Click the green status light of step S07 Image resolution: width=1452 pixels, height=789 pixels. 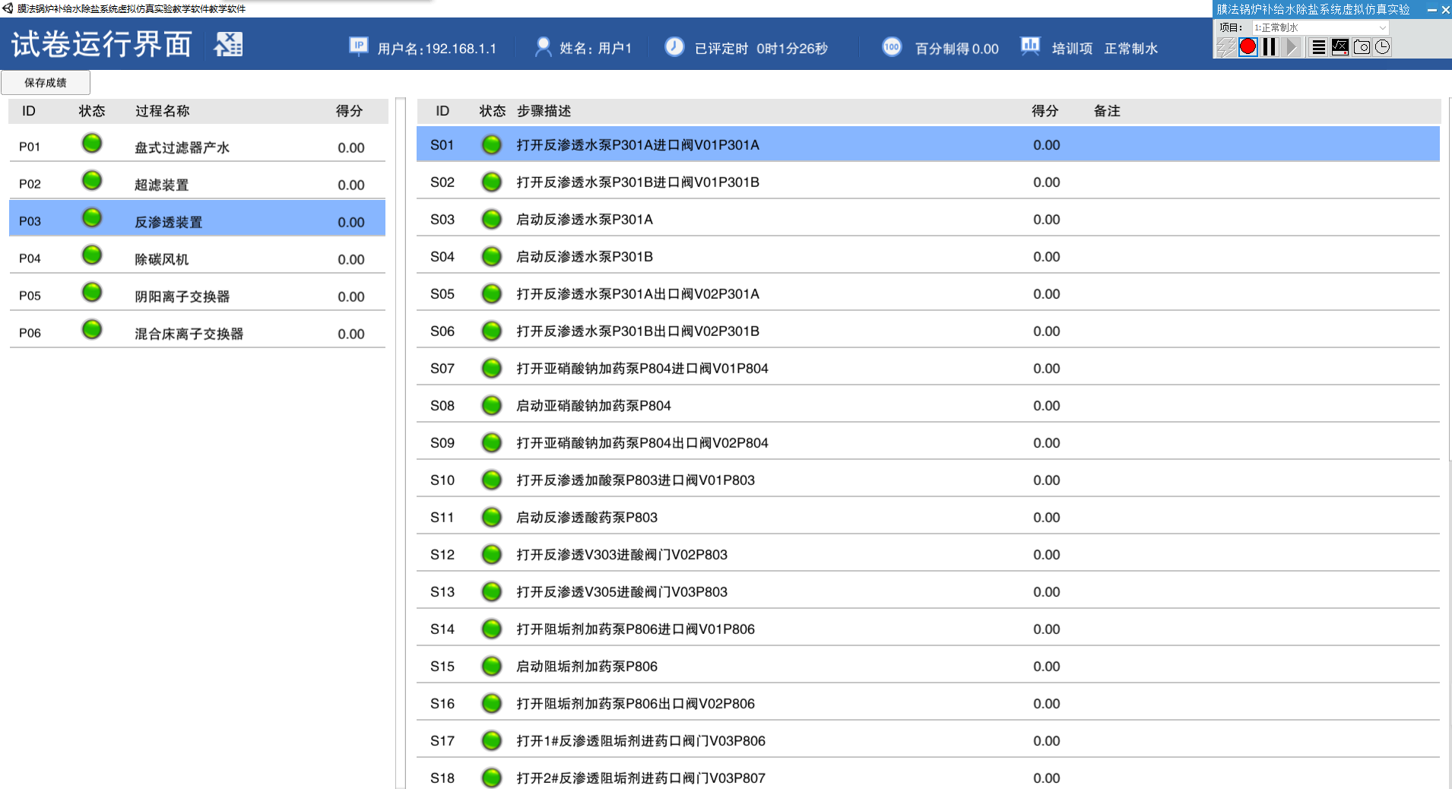(x=492, y=368)
